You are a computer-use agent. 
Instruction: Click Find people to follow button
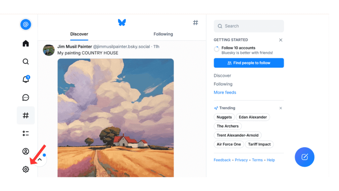pyautogui.click(x=249, y=63)
